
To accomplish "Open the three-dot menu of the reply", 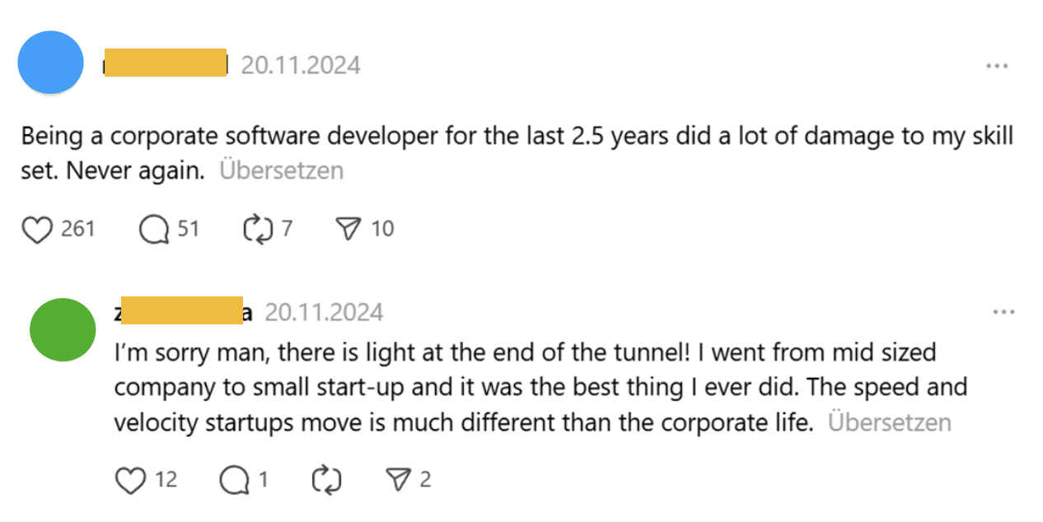I will pyautogui.click(x=1003, y=312).
